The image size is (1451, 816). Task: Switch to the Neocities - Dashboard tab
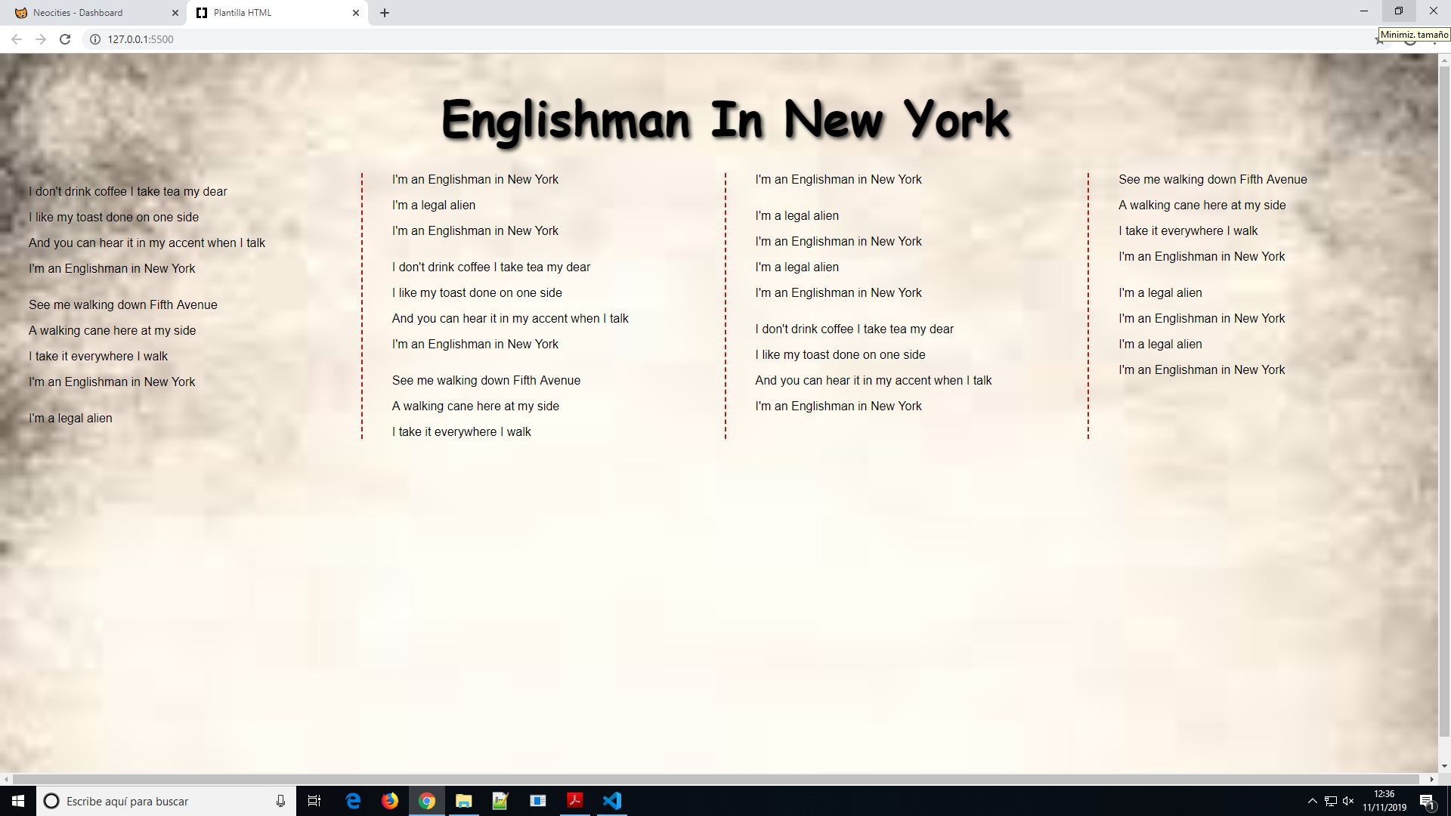(93, 13)
